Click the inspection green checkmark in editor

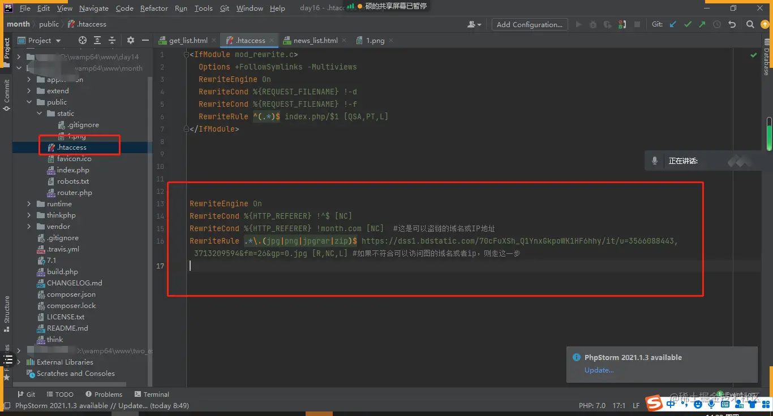click(x=754, y=55)
